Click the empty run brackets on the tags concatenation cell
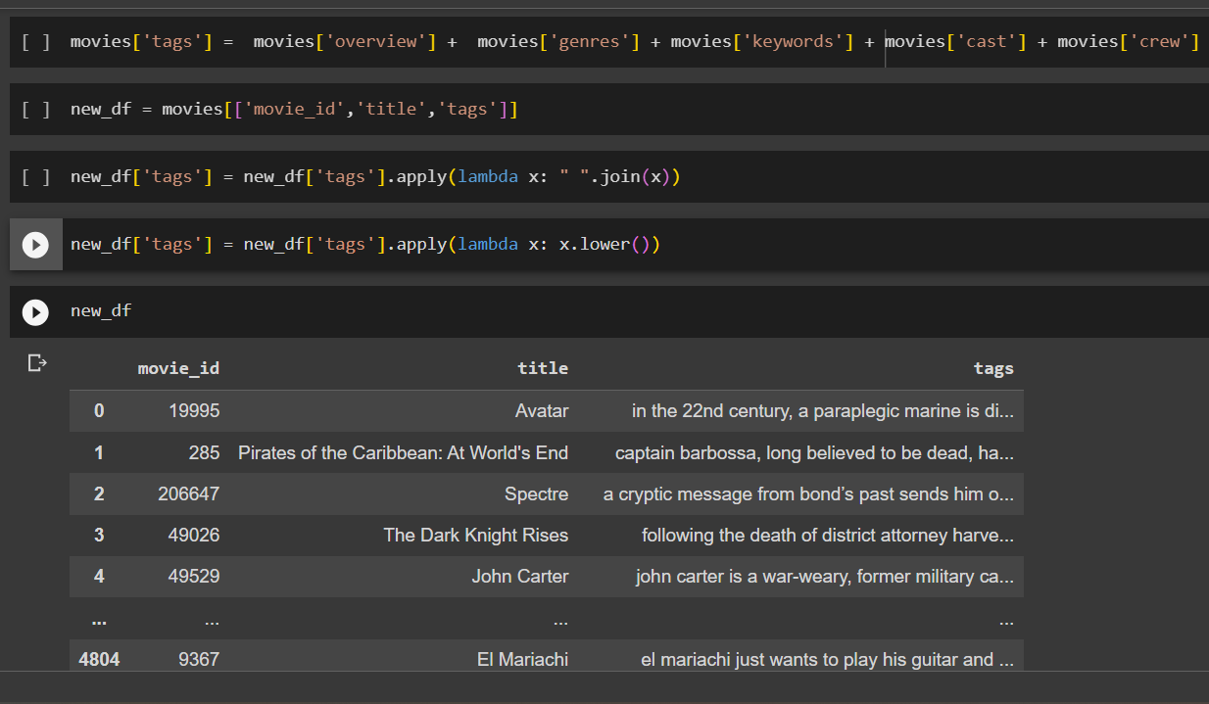This screenshot has height=704, width=1209. click(x=32, y=41)
